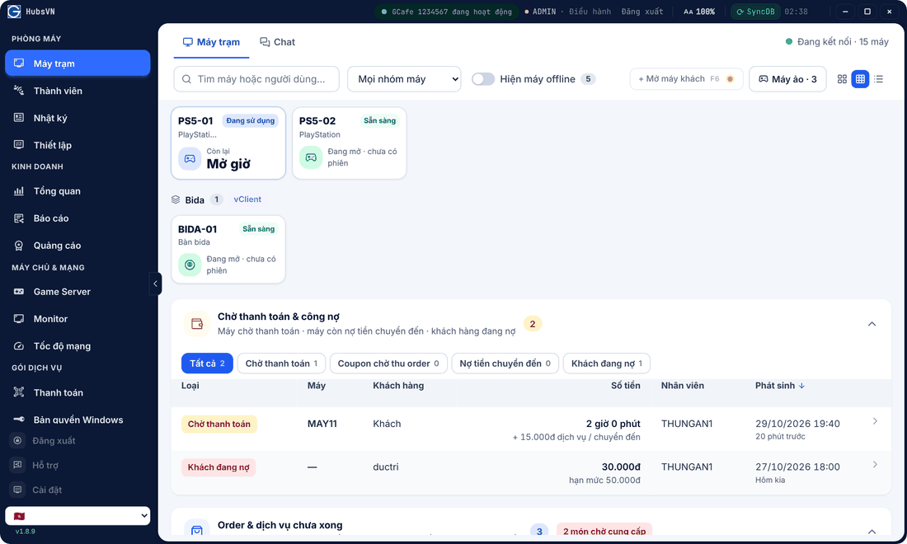The height and width of the screenshot is (544, 907).
Task: Open Tốc độ mạng speed test
Action: (x=78, y=346)
